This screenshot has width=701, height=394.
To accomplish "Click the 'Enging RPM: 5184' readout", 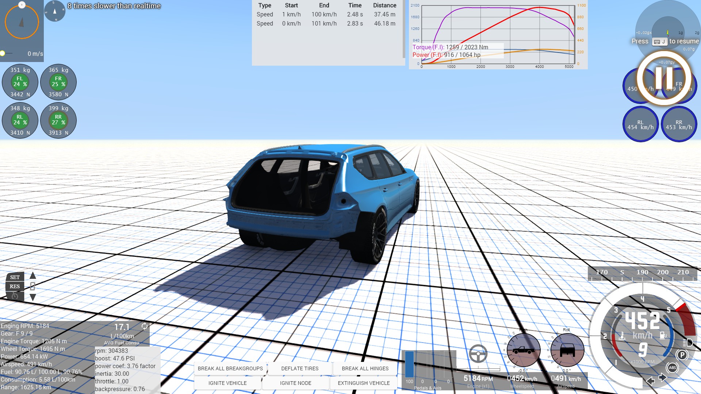I will click(25, 326).
